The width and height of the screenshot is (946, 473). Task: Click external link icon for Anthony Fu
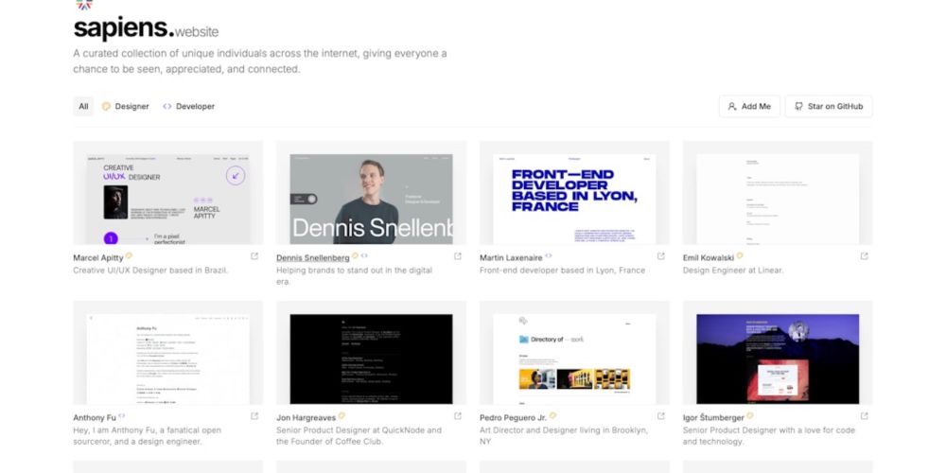(x=254, y=416)
